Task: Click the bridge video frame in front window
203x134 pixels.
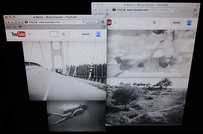Action: [65, 71]
